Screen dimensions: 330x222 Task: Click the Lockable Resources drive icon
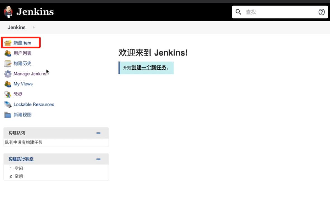tap(8, 104)
